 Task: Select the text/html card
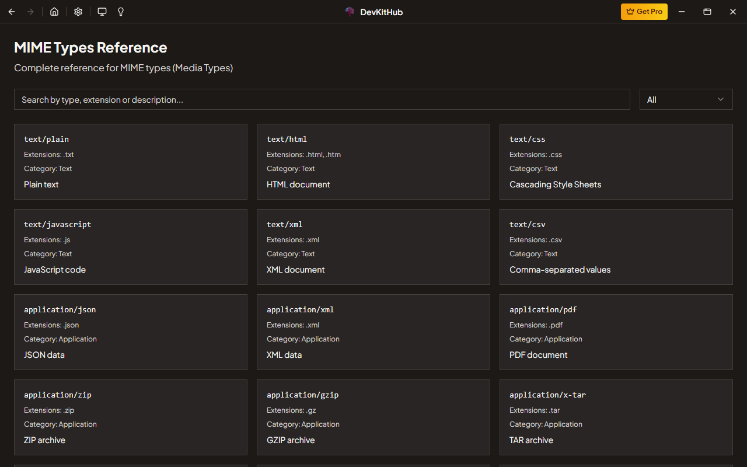click(373, 162)
